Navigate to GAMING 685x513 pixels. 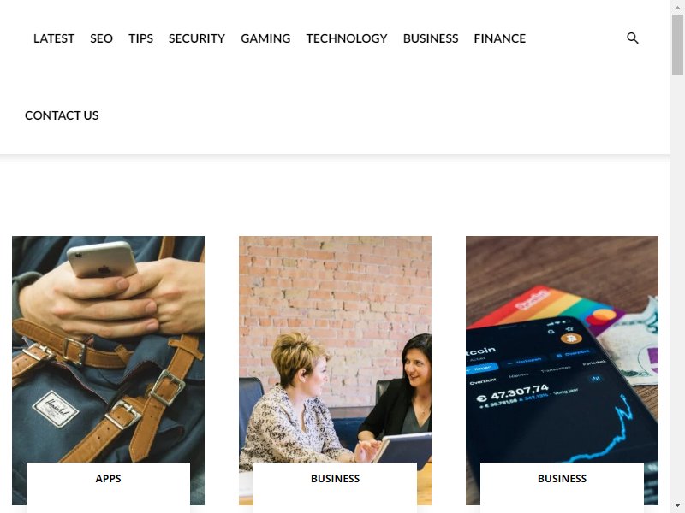(265, 38)
